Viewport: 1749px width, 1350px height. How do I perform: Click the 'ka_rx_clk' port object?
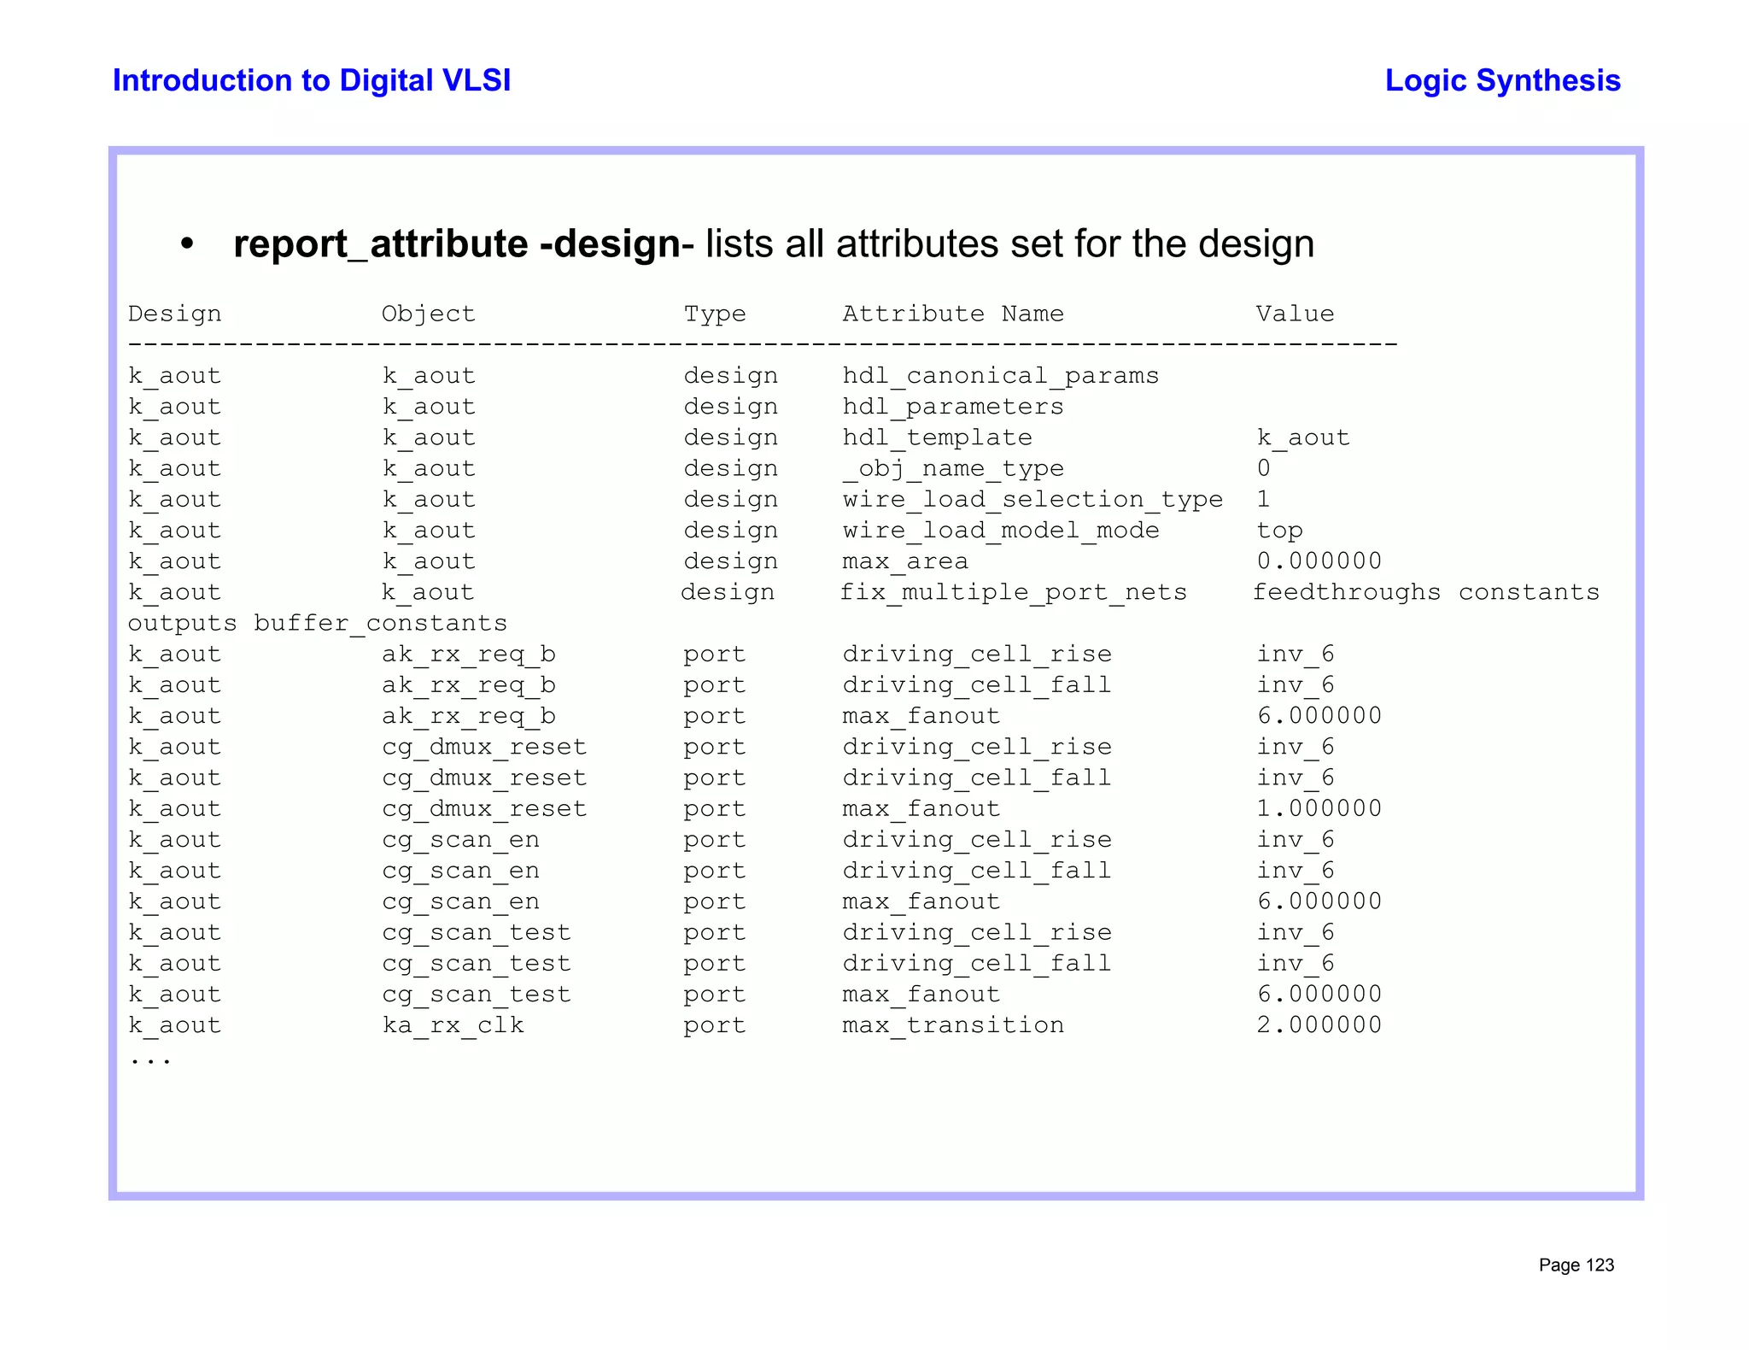point(453,1025)
